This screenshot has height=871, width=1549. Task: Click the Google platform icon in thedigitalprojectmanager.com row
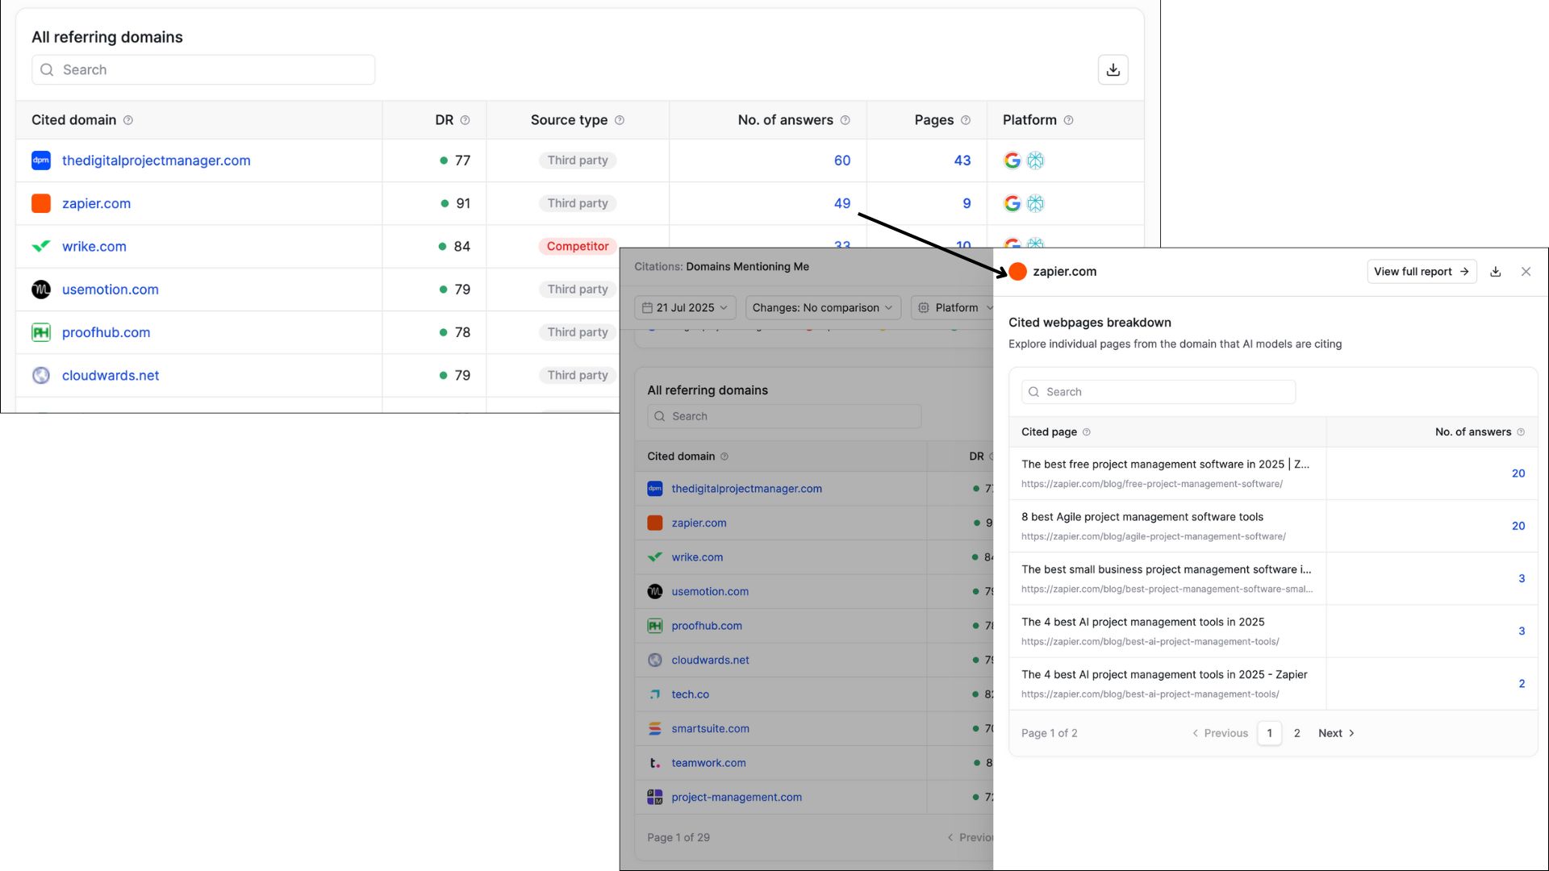(x=1012, y=160)
